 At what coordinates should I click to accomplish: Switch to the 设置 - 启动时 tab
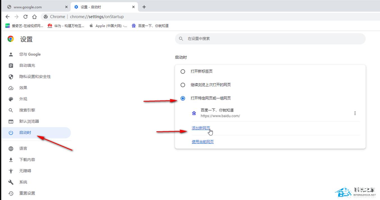(x=104, y=7)
